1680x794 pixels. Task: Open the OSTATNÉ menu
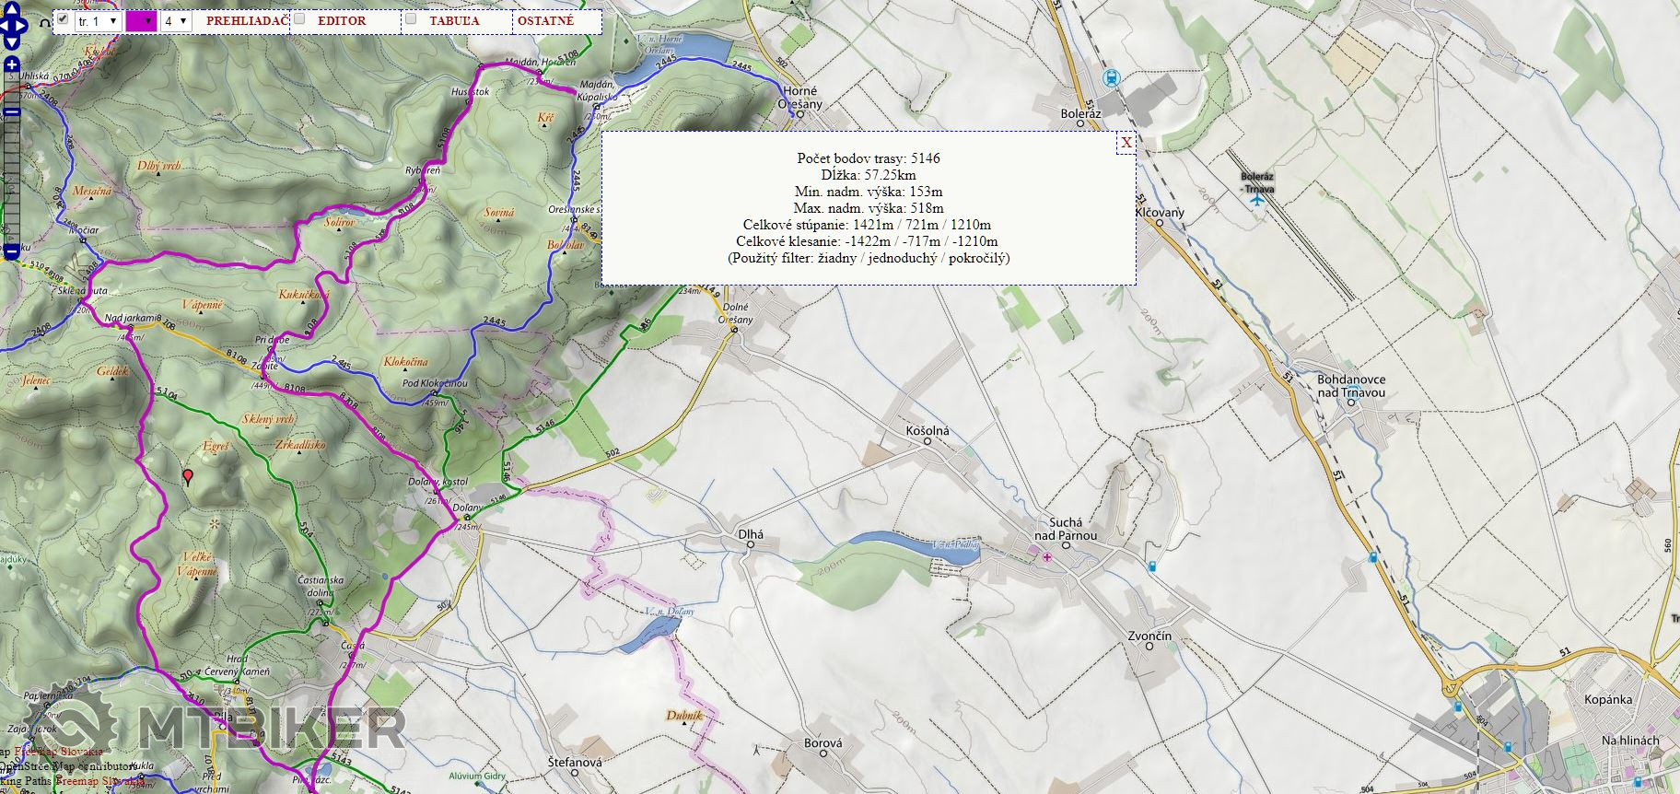545,20
